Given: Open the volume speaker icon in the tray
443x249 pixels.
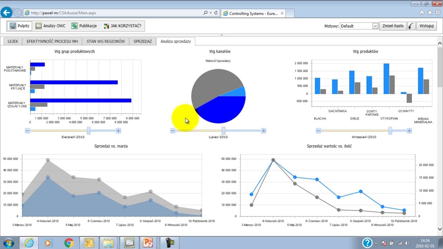Looking at the screenshot, I should (x=407, y=243).
